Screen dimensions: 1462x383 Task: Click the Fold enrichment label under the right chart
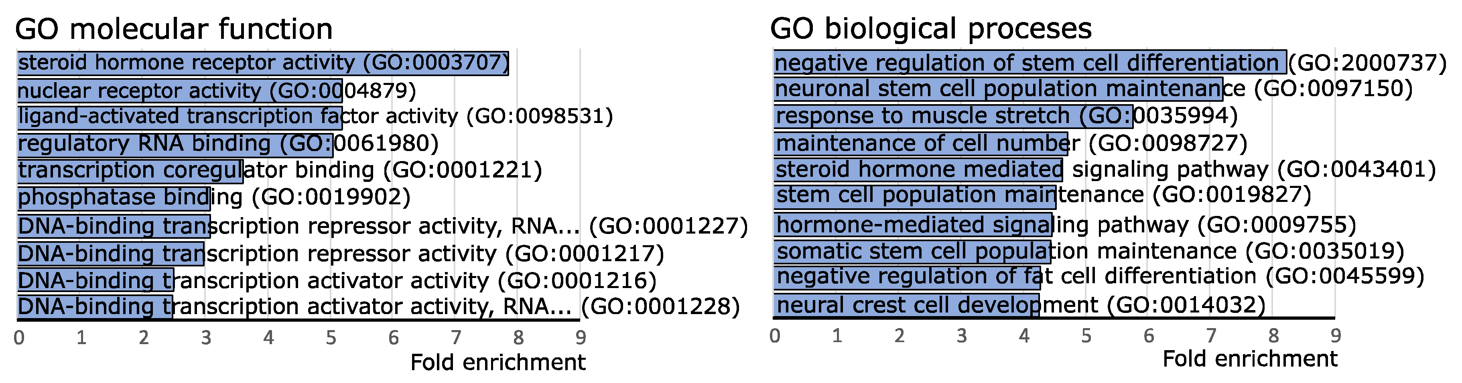tap(1250, 359)
